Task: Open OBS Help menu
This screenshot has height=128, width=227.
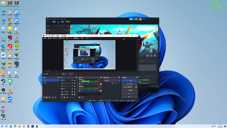Action: click(x=88, y=38)
